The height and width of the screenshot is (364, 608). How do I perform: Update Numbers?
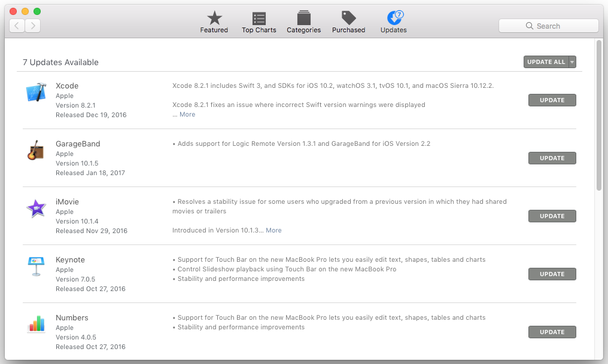tap(552, 332)
